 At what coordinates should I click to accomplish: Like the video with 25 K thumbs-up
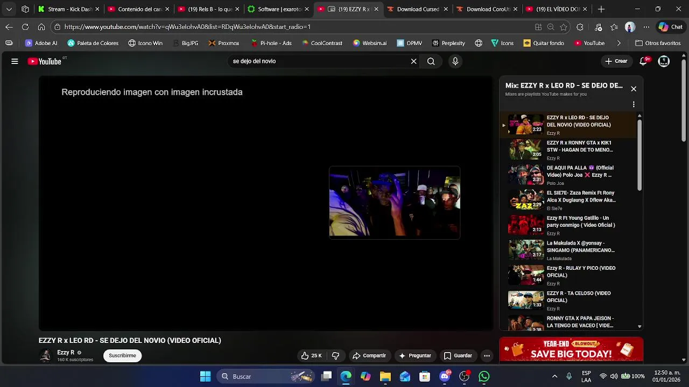312,355
